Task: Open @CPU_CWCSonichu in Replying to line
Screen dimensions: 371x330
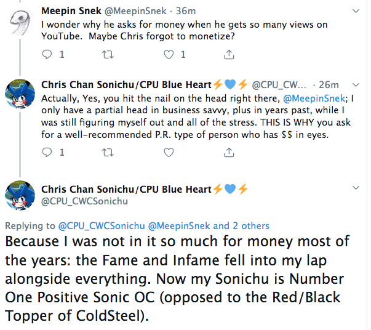Action: click(x=102, y=226)
